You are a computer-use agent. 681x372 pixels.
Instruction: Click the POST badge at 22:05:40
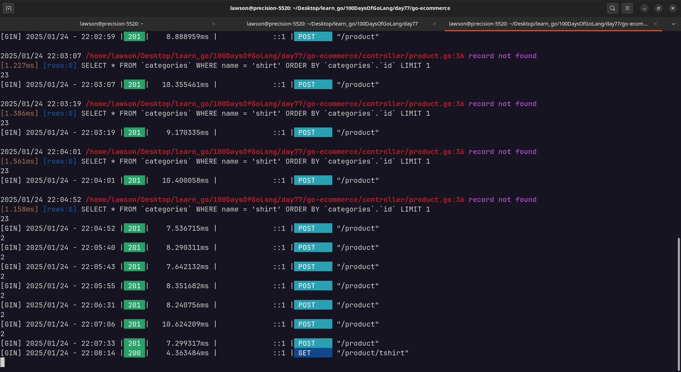[313, 247]
